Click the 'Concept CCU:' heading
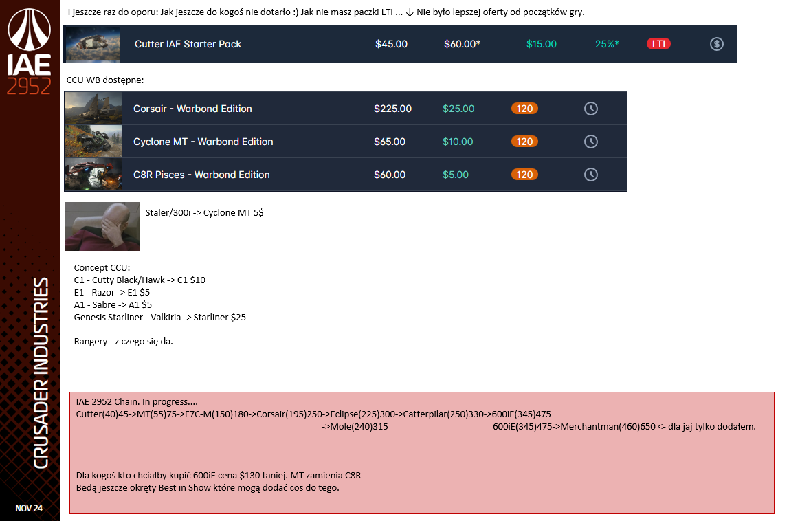 click(x=102, y=268)
